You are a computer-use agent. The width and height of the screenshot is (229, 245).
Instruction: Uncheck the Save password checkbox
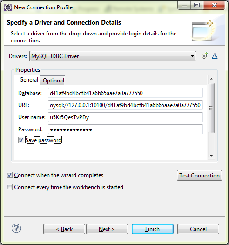21,140
